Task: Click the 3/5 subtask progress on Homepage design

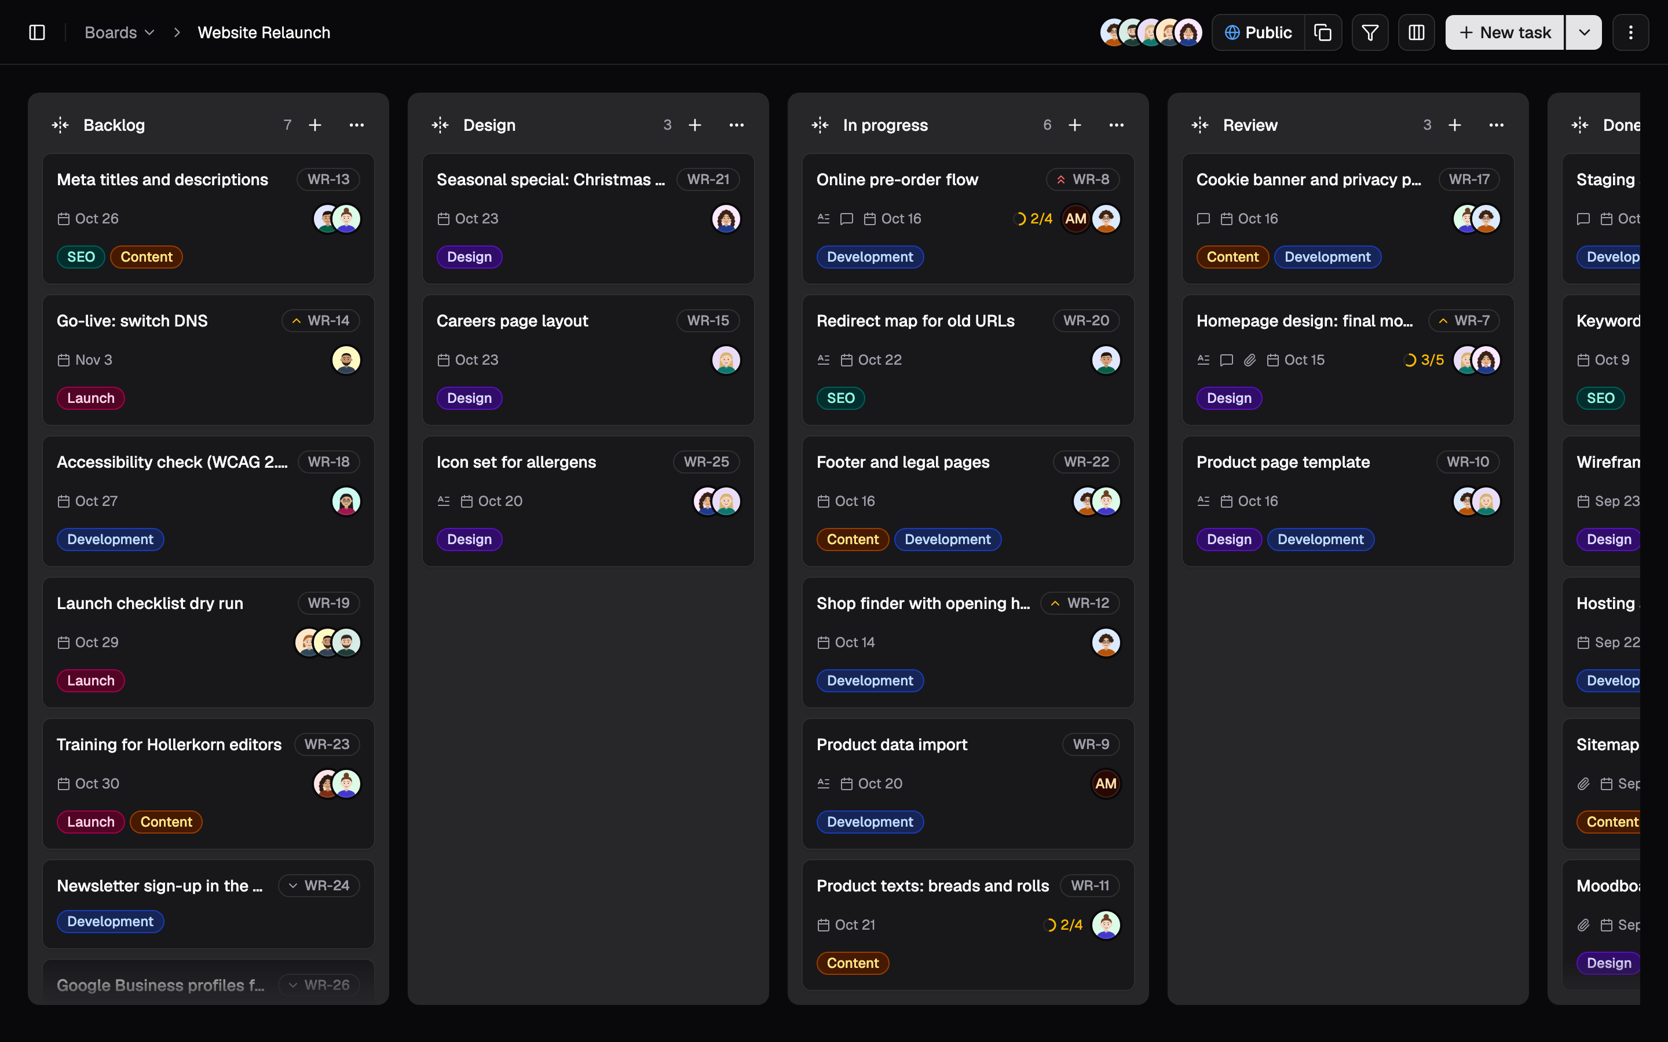Action: click(1424, 359)
